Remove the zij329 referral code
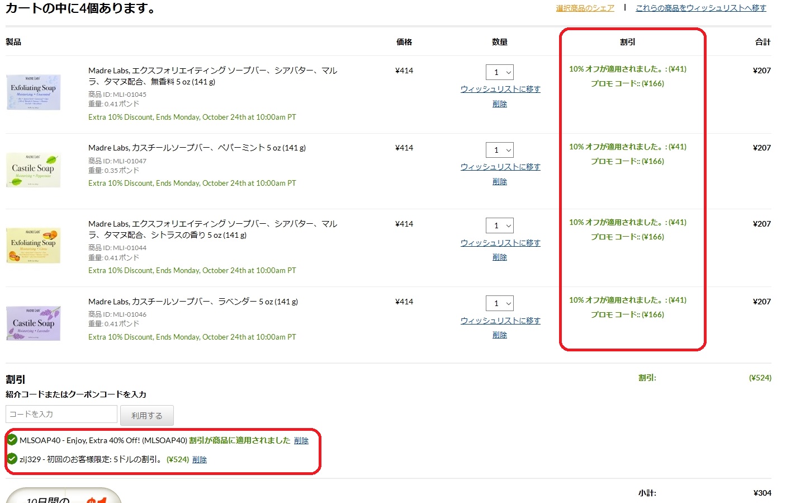Screen dimensions: 786x503 tap(200, 460)
